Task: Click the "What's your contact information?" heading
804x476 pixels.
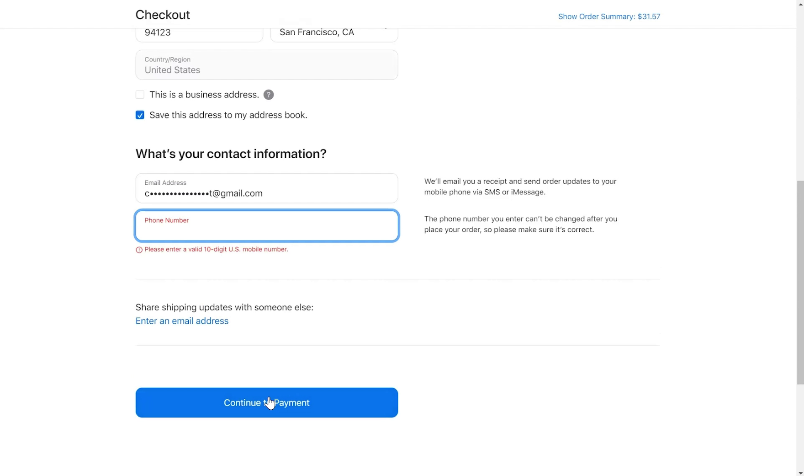Action: click(x=231, y=154)
